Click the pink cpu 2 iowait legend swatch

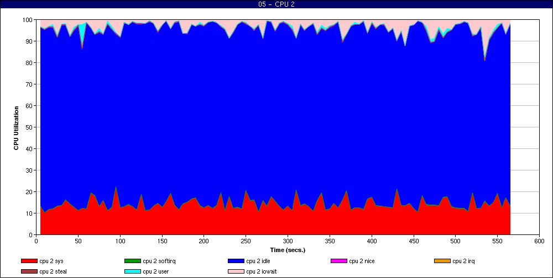click(236, 272)
